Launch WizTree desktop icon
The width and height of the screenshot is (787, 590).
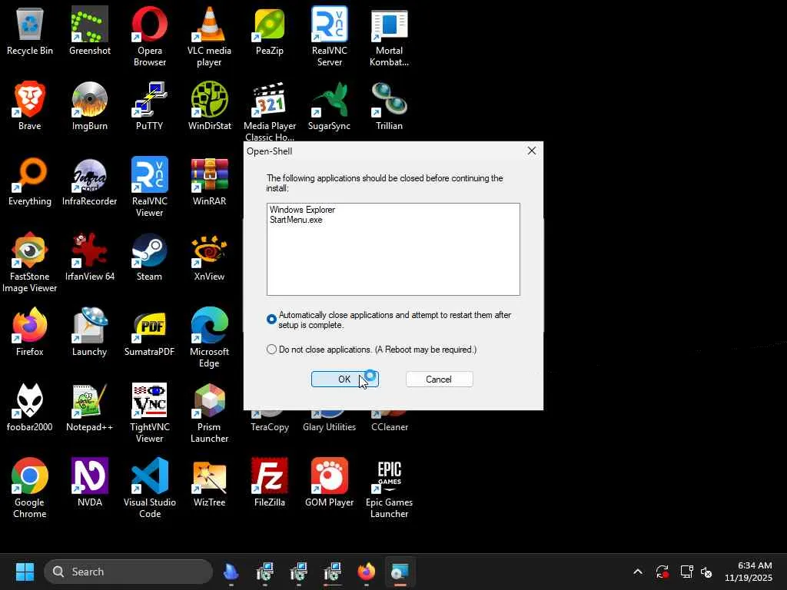coord(209,482)
